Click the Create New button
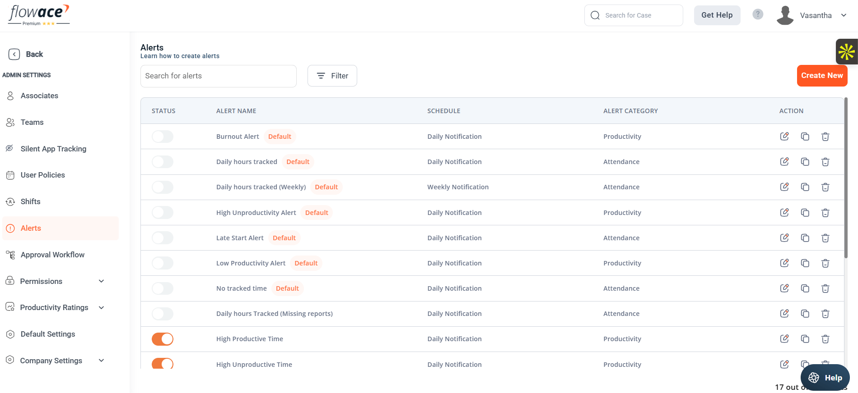The image size is (858, 393). click(822, 76)
